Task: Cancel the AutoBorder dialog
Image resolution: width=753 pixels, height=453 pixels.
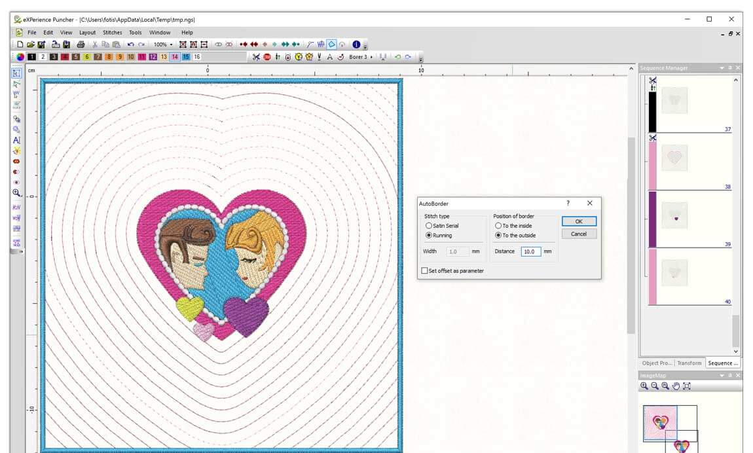Action: (579, 234)
